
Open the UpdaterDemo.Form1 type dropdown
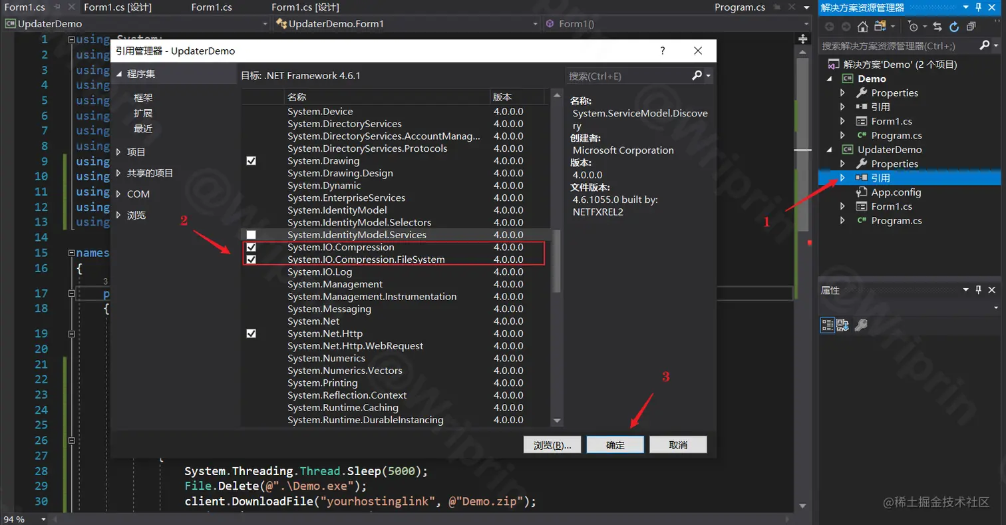pyautogui.click(x=536, y=24)
